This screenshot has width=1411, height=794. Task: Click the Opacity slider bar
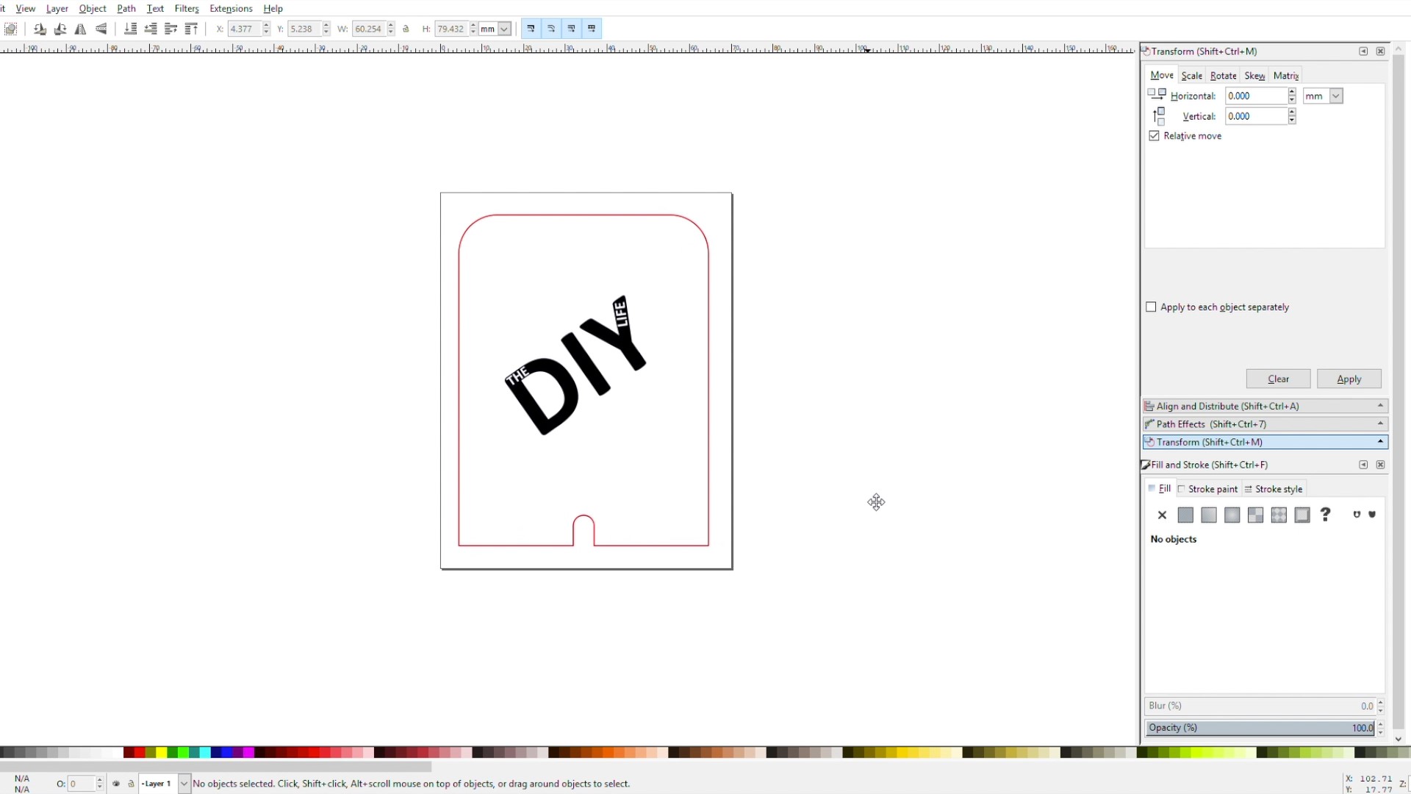click(1260, 728)
